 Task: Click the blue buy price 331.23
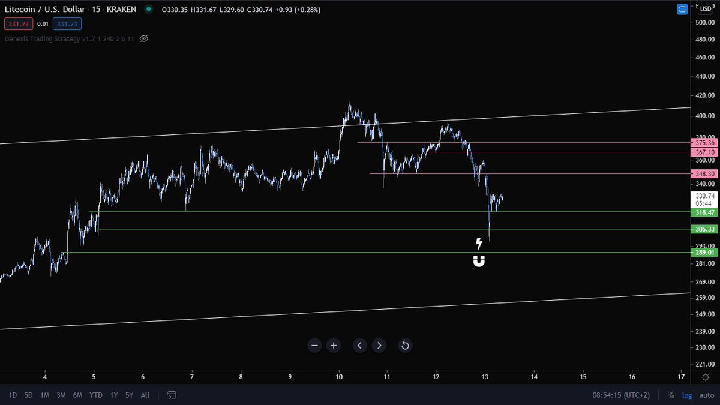67,24
